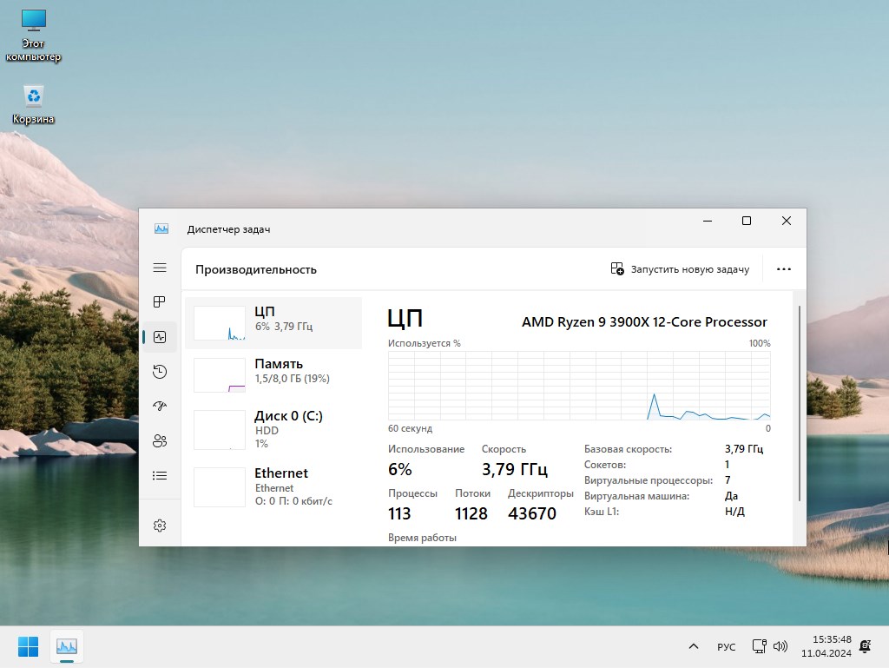Open the Users page icon
The height and width of the screenshot is (668, 889).
160,440
